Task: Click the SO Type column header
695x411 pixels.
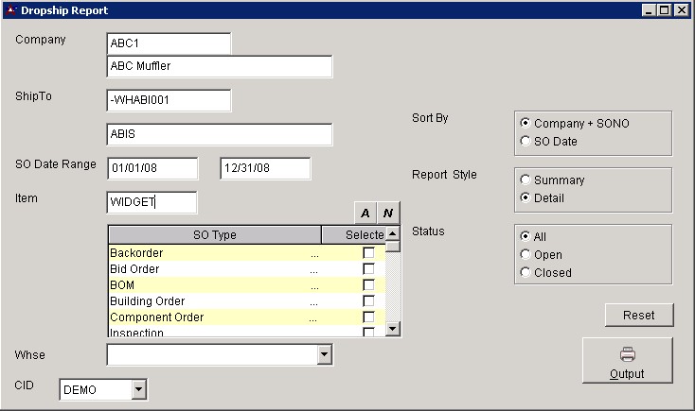Action: point(214,234)
